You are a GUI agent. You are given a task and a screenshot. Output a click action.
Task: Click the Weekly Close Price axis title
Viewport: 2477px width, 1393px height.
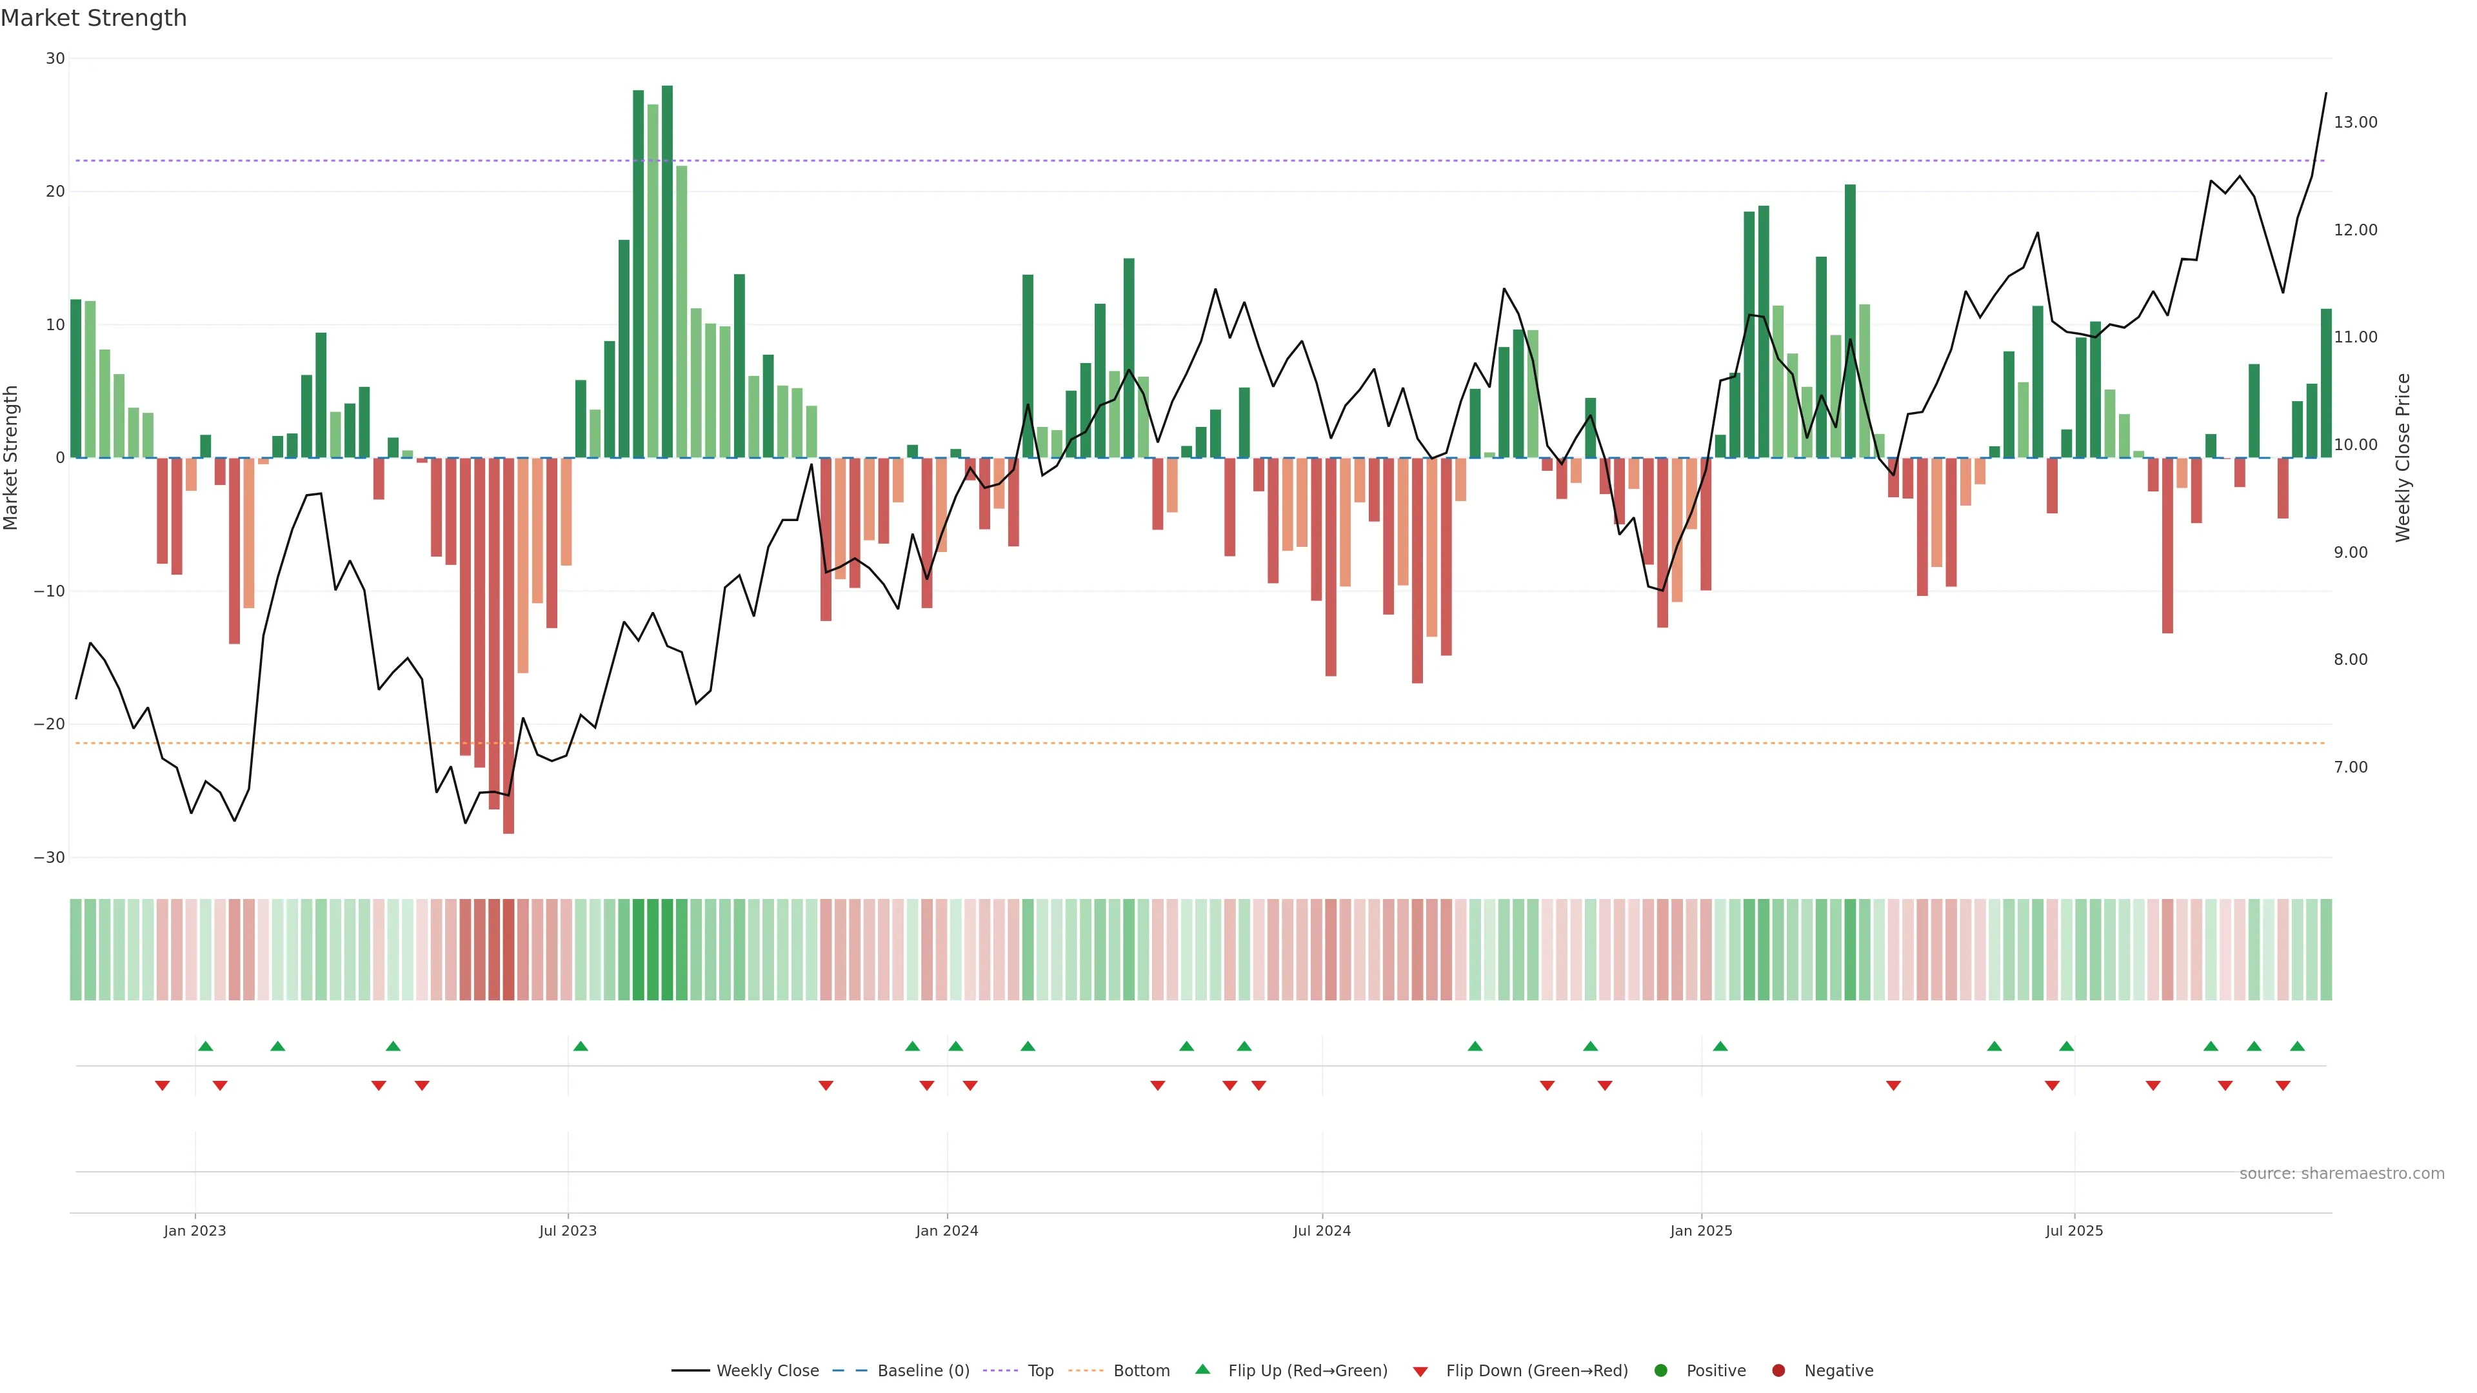[2403, 458]
